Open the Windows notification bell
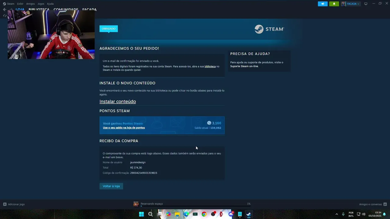 click(x=385, y=214)
